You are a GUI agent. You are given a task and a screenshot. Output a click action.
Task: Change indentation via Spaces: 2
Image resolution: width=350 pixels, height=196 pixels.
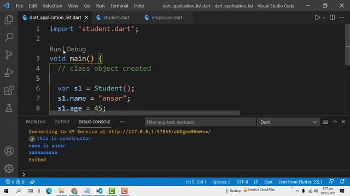221,182
